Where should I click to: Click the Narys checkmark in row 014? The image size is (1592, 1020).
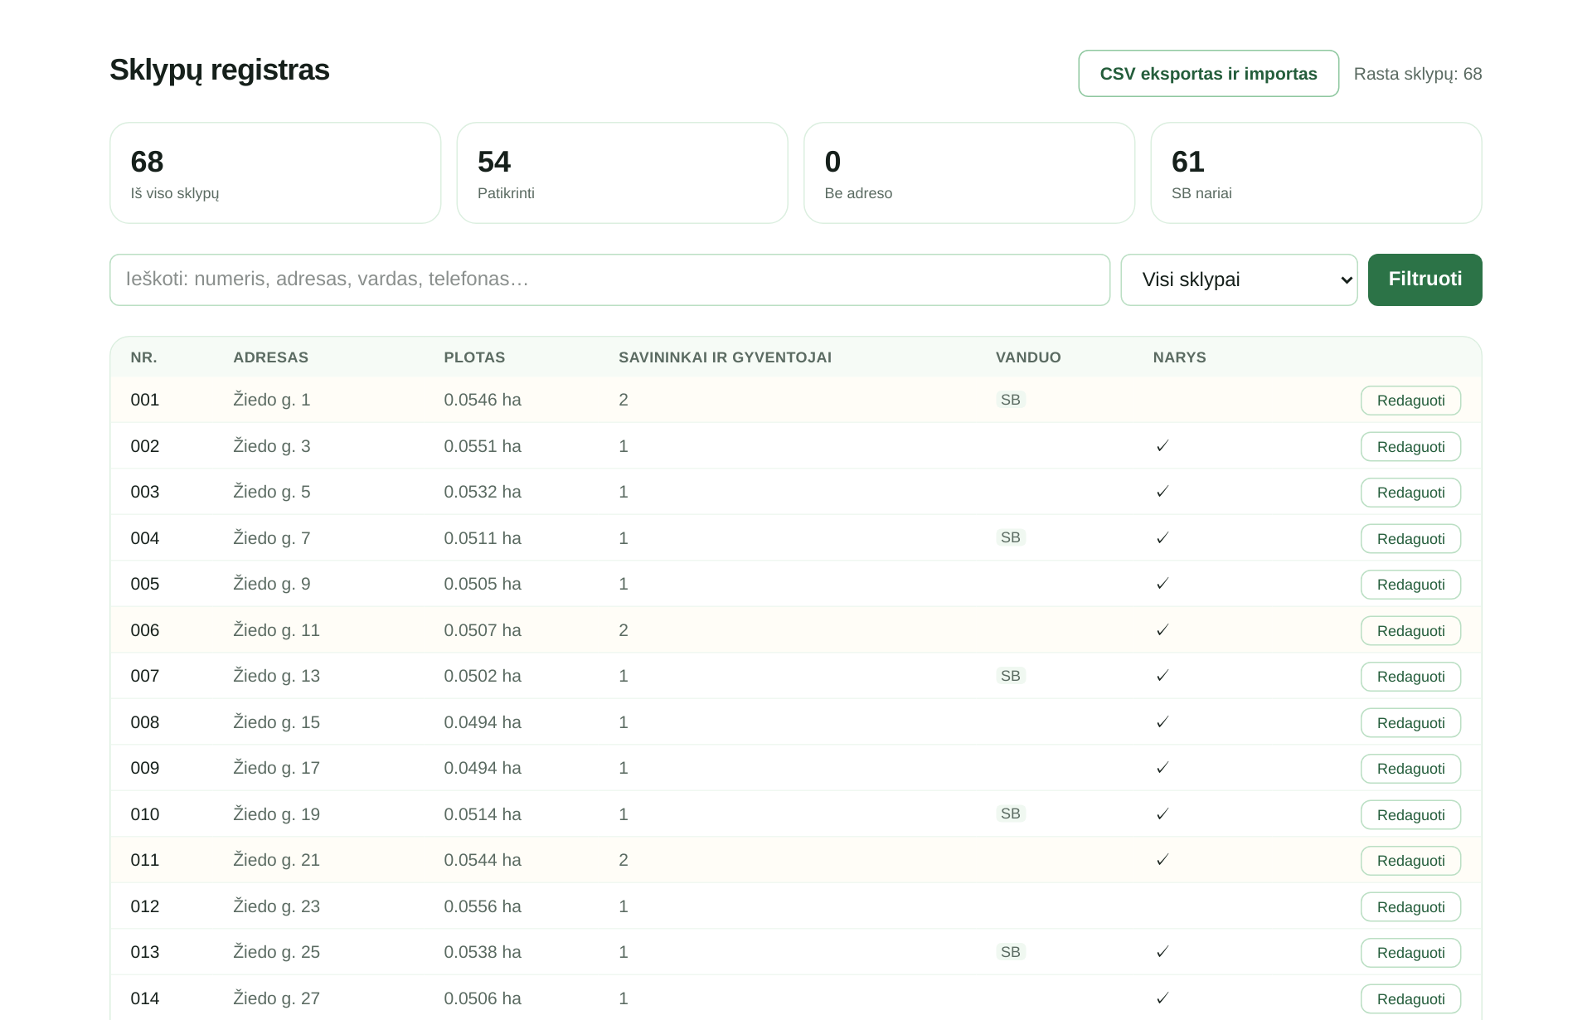coord(1162,998)
